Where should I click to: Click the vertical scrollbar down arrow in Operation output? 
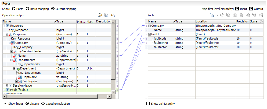point(113,96)
